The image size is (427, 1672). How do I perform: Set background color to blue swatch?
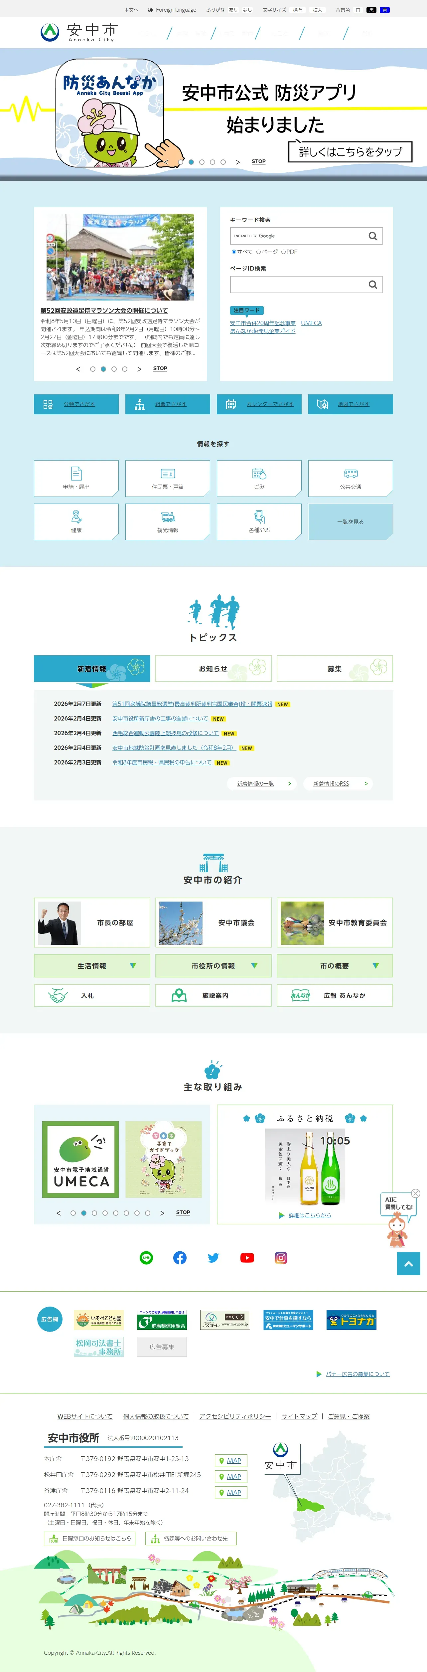point(384,10)
